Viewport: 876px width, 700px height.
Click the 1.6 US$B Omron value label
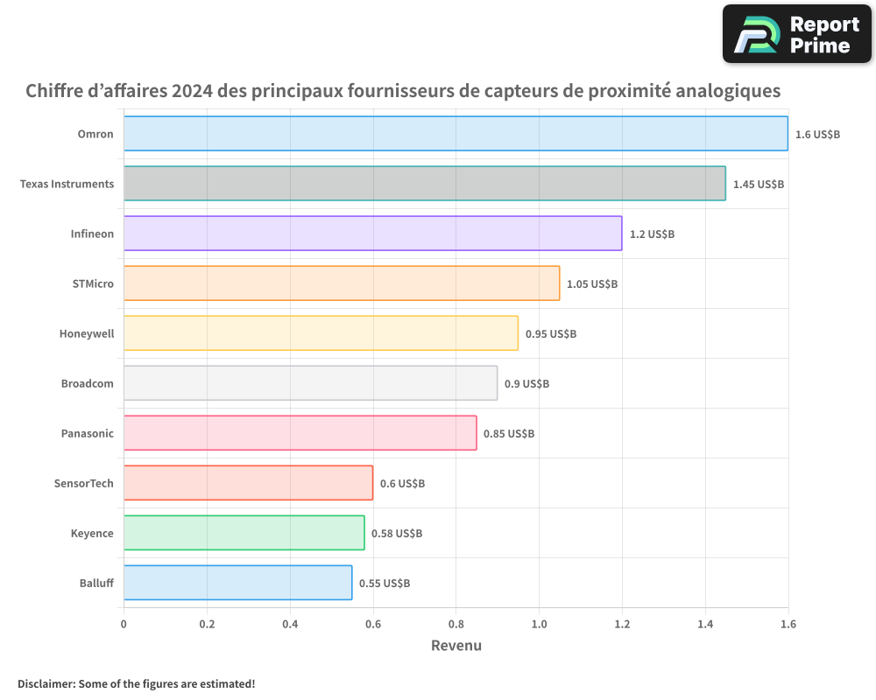(x=817, y=135)
